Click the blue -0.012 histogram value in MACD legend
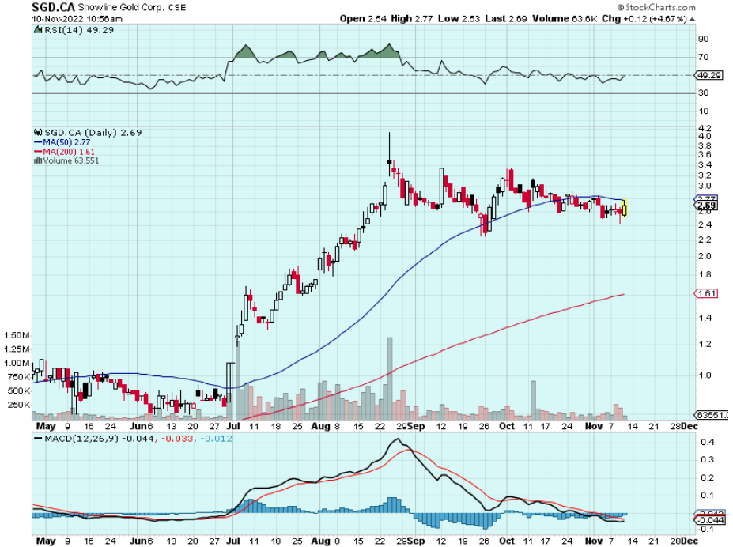The height and width of the screenshot is (547, 733). coord(217,439)
